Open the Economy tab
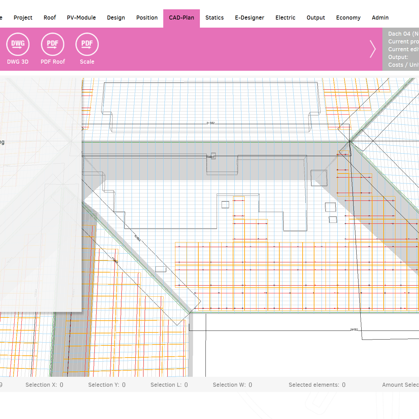The width and height of the screenshot is (419, 419). point(348,18)
